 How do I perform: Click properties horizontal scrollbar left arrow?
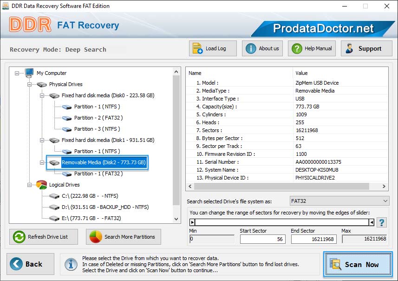tap(190, 187)
